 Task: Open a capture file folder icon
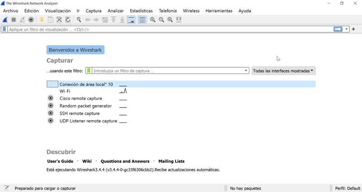tap(42, 20)
